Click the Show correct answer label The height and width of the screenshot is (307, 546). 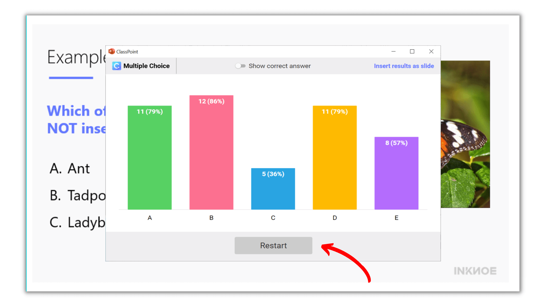(280, 66)
